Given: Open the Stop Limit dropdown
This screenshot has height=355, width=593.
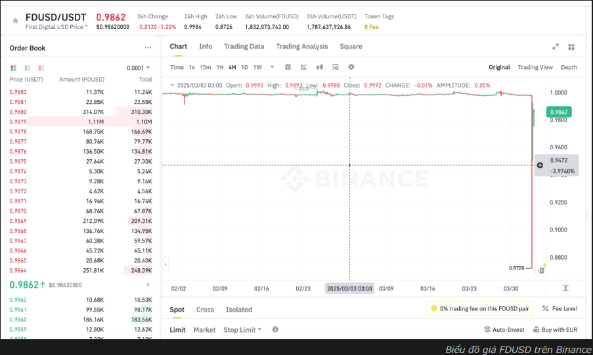Looking at the screenshot, I should coord(242,329).
